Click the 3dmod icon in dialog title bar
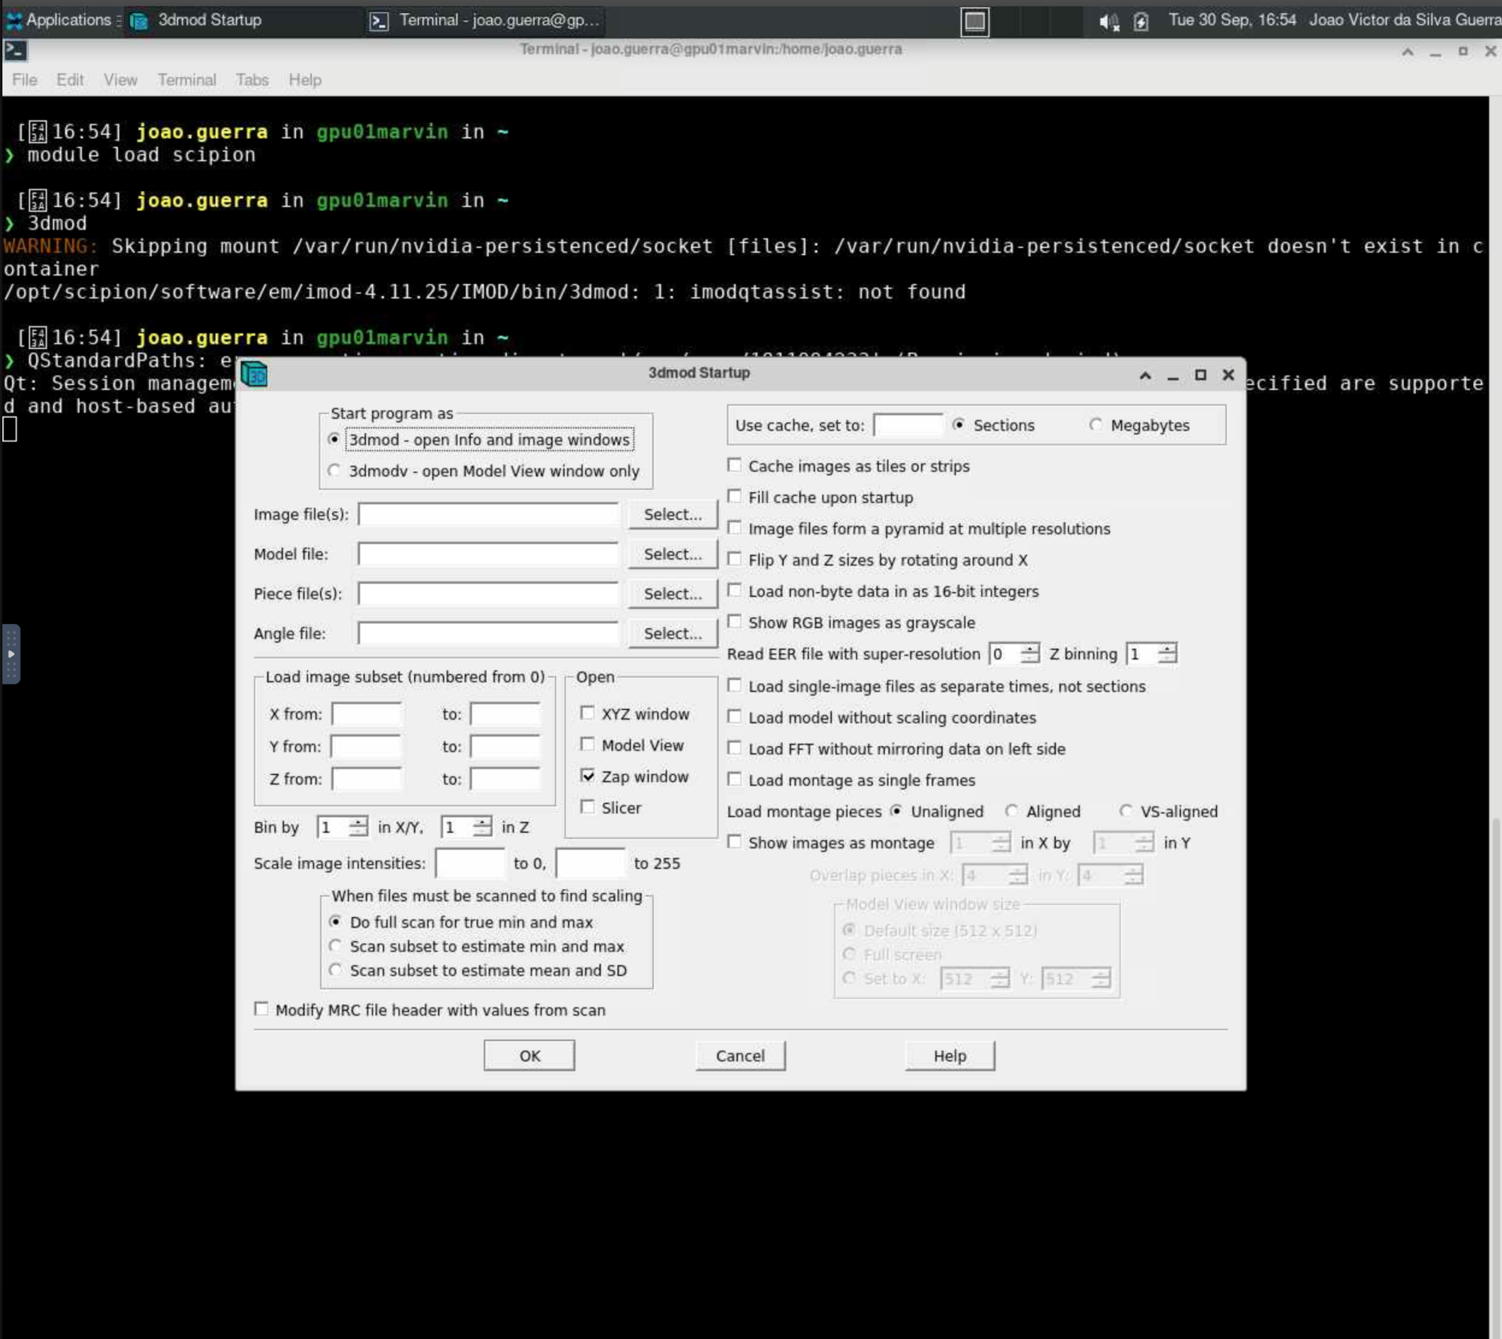This screenshot has width=1502, height=1339. tap(254, 374)
